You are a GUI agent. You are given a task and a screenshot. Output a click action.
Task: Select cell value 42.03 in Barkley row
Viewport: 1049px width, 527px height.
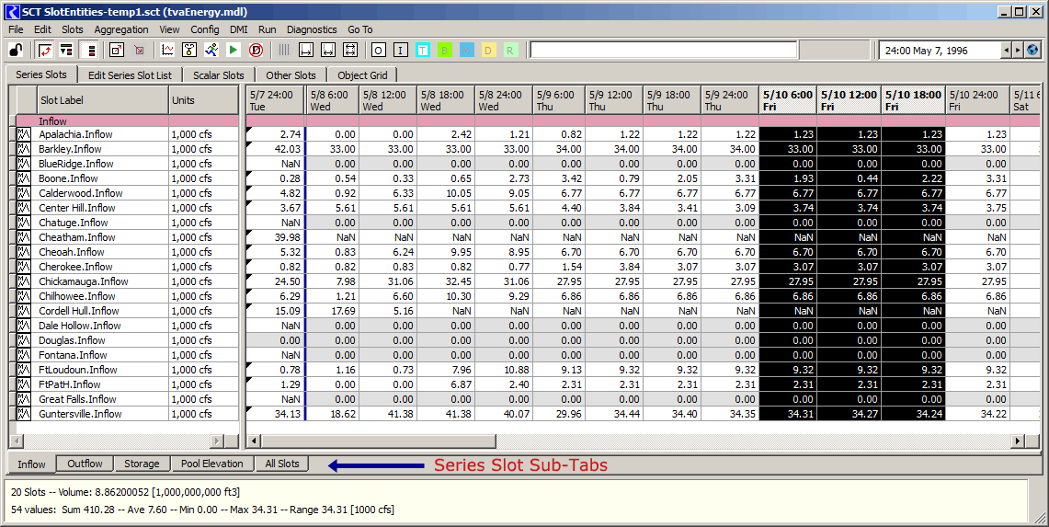pyautogui.click(x=275, y=149)
